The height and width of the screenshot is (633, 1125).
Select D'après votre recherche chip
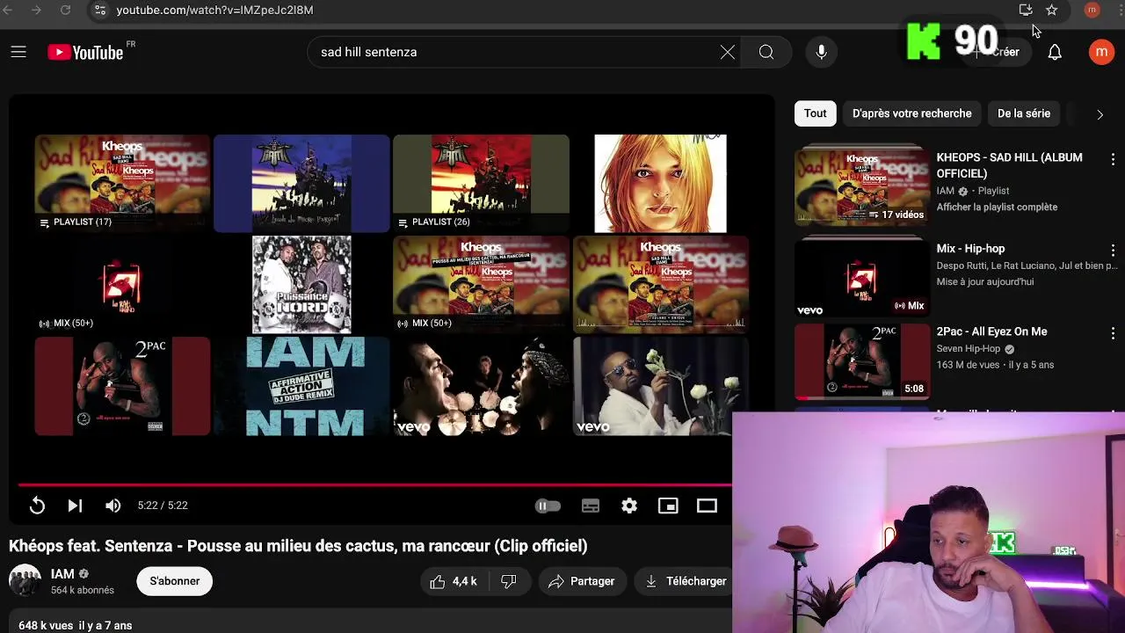pos(911,113)
